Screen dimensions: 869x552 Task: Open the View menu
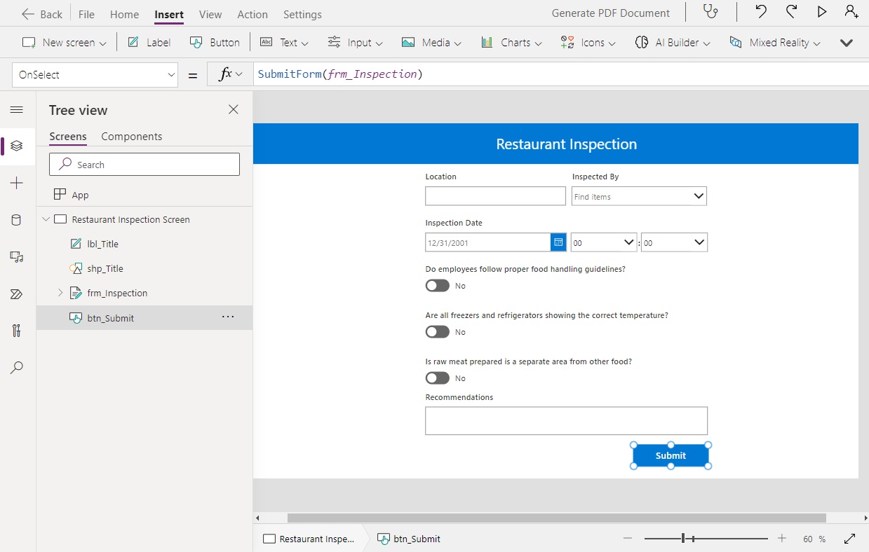(210, 14)
